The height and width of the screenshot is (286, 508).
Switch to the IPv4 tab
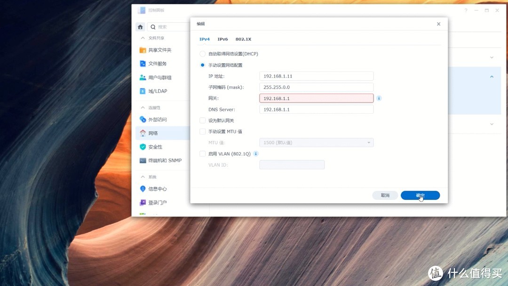[x=205, y=39]
